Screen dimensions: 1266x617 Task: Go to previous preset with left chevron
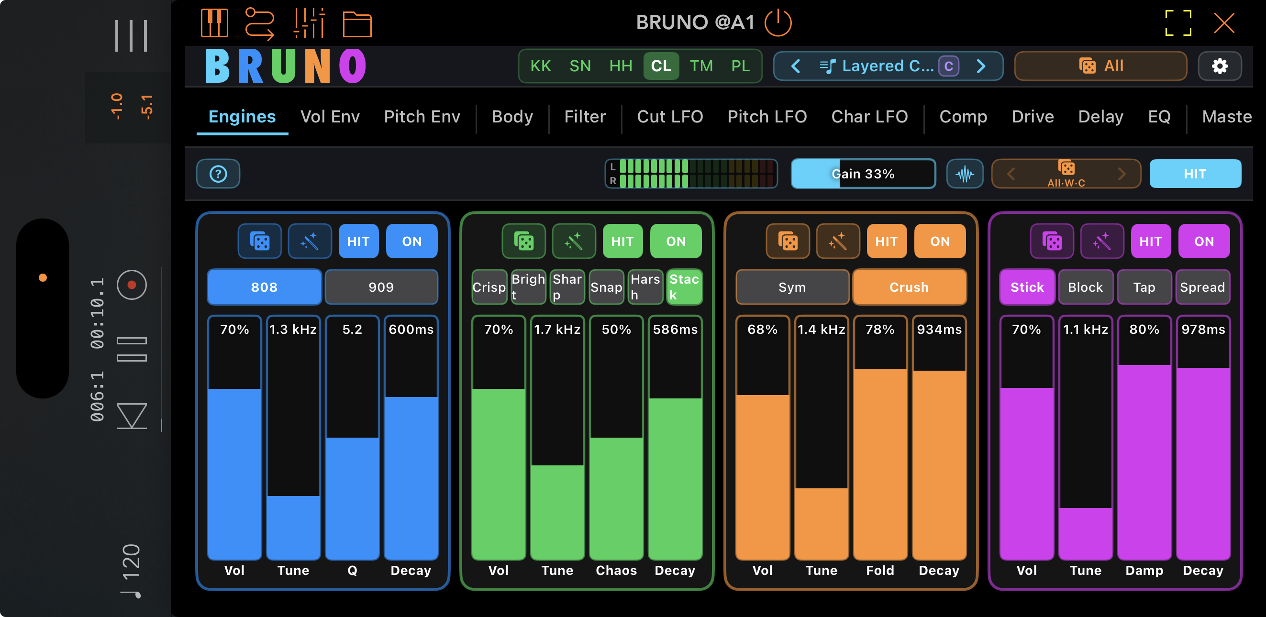coord(795,66)
